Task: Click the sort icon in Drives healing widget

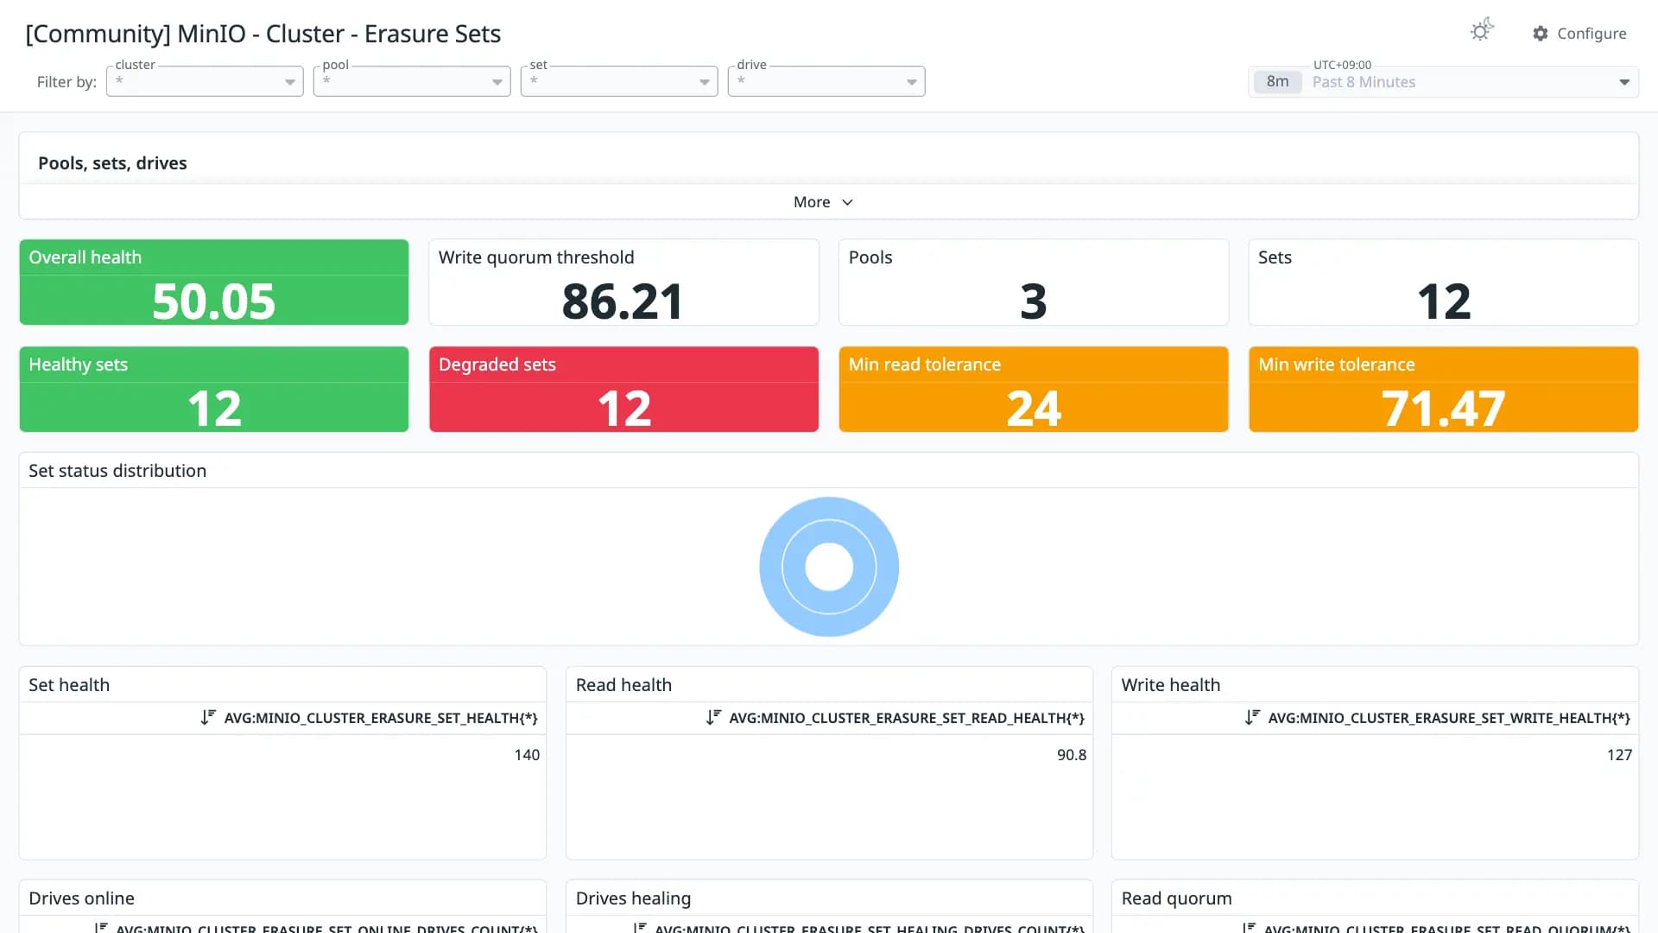Action: [x=640, y=928]
